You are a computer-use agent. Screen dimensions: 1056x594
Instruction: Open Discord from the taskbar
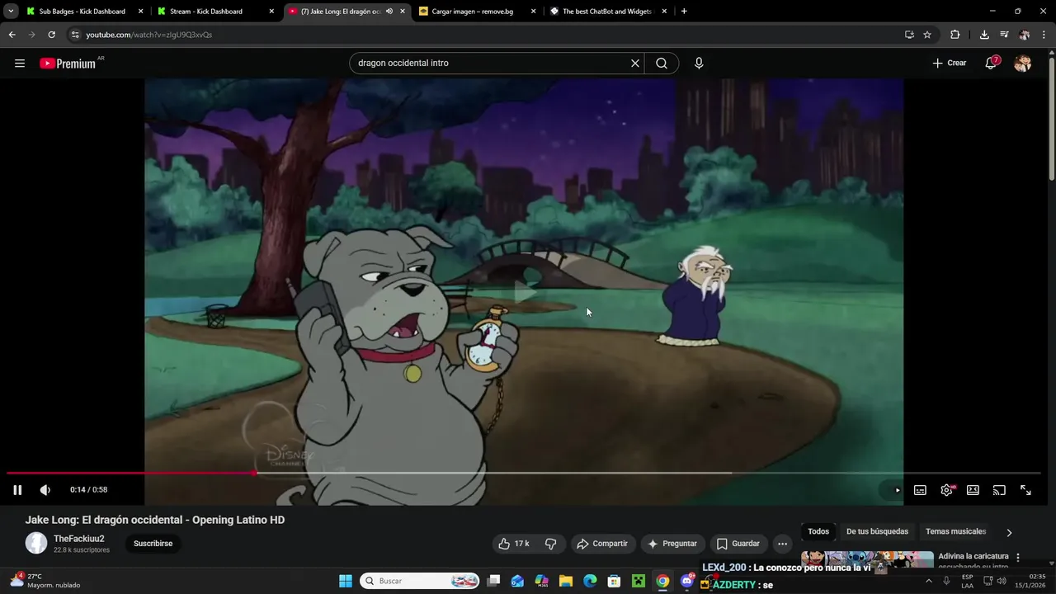click(686, 581)
